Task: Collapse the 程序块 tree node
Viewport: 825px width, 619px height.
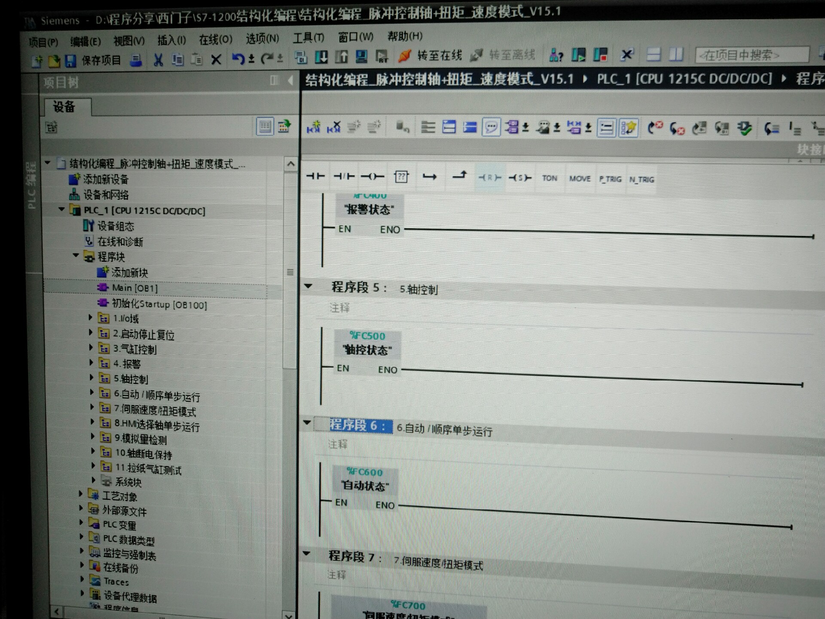Action: tap(76, 255)
